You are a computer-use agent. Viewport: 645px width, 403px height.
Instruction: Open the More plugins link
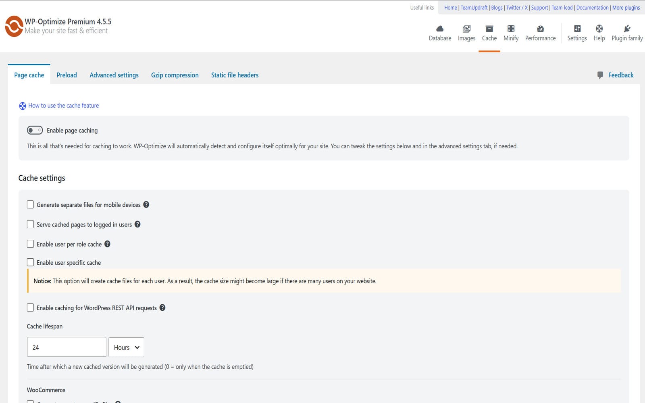626,8
